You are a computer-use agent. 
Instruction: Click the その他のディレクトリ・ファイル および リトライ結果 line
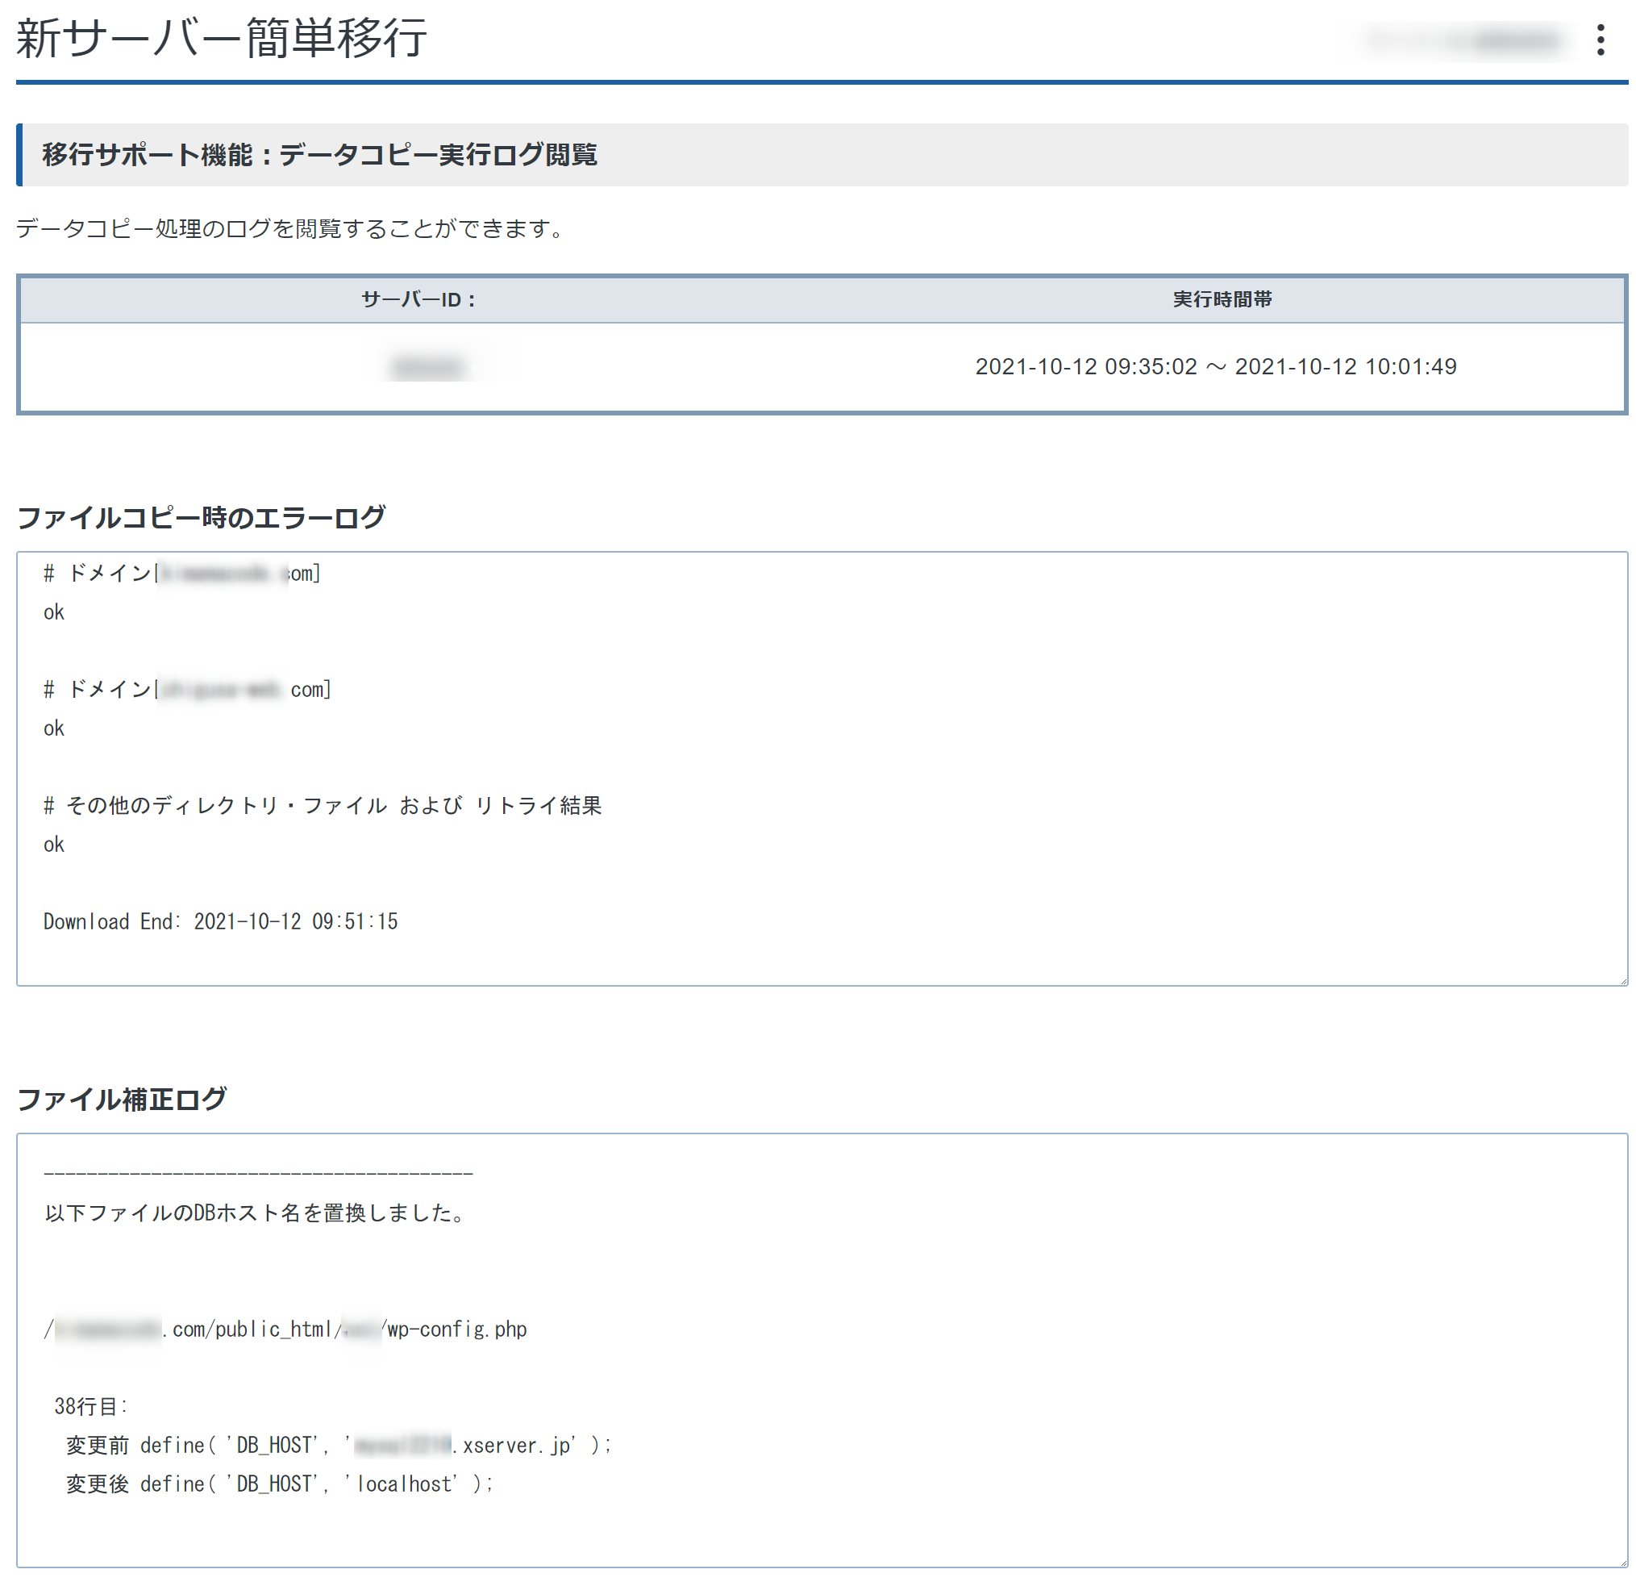323,805
